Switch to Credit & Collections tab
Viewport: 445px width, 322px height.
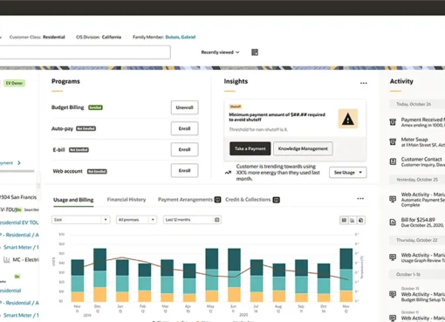pos(248,200)
